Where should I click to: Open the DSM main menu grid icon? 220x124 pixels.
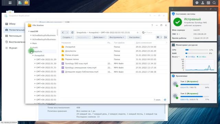10,3
